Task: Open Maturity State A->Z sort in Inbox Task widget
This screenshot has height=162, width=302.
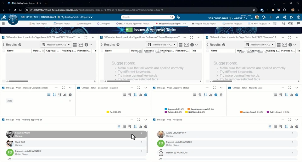Action: point(260,45)
